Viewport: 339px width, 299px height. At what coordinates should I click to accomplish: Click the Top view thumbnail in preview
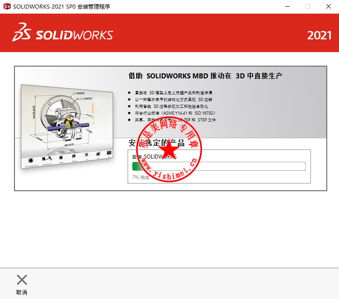coord(86,154)
